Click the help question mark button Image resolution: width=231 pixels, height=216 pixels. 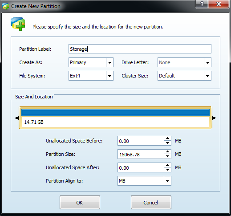coord(202,4)
